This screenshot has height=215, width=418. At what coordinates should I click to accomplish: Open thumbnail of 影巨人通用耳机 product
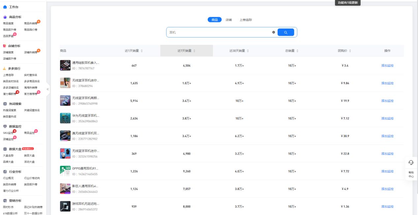coord(65,189)
